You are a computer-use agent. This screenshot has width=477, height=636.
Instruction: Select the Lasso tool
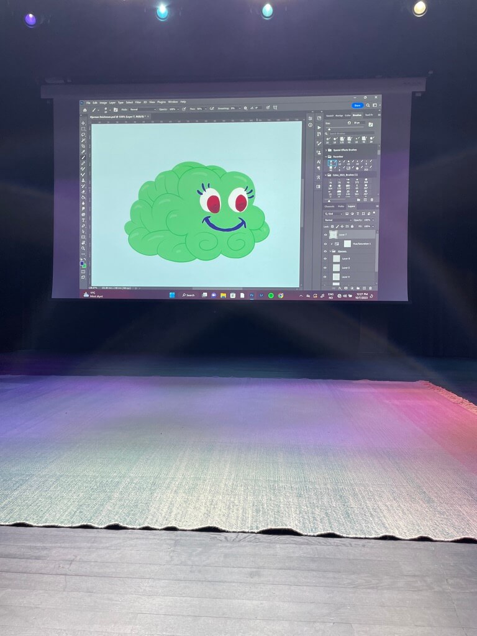tap(83, 134)
